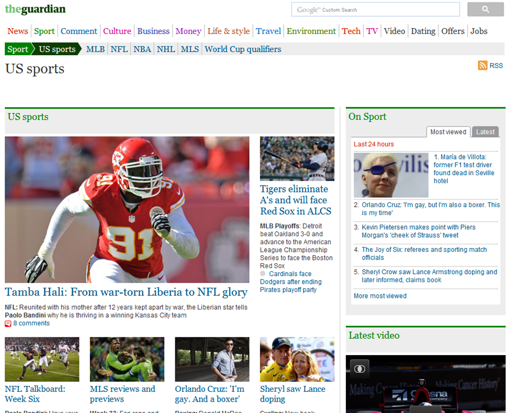Screen dimensions: 511x413
Task: Open the News section
Action: pos(18,31)
